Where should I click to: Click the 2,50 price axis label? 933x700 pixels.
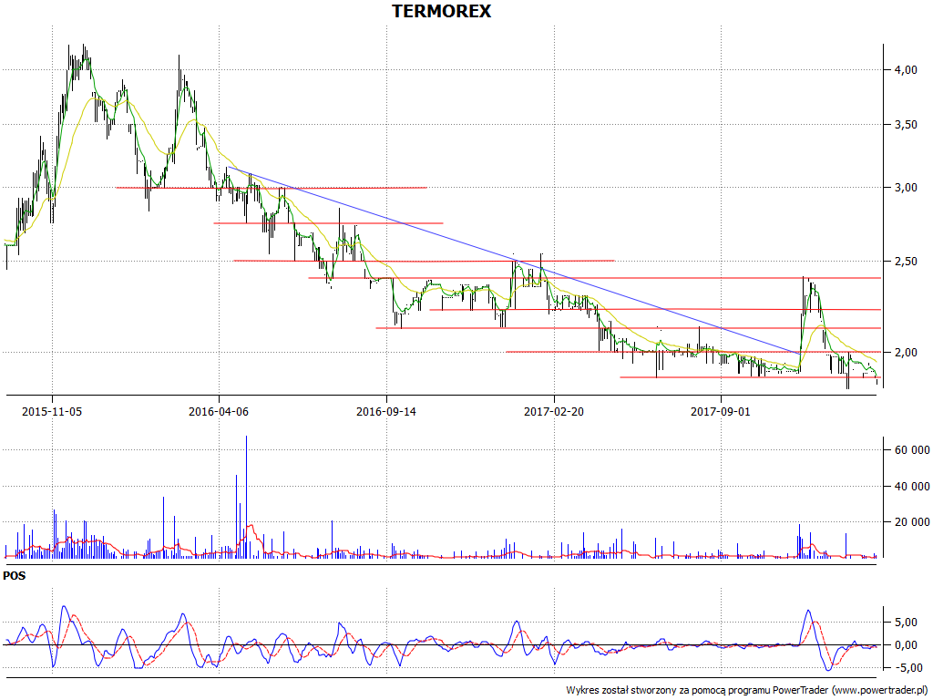pos(907,262)
